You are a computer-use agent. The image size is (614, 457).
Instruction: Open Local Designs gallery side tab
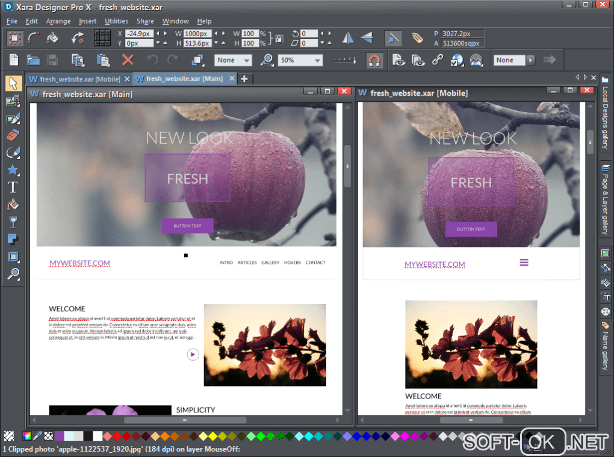click(606, 113)
